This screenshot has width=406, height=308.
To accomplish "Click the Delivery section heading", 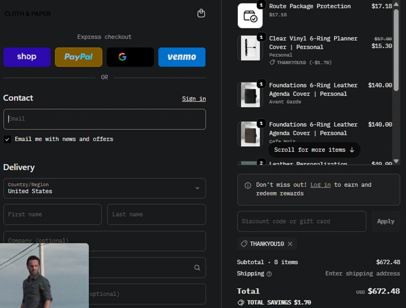I will click(19, 167).
